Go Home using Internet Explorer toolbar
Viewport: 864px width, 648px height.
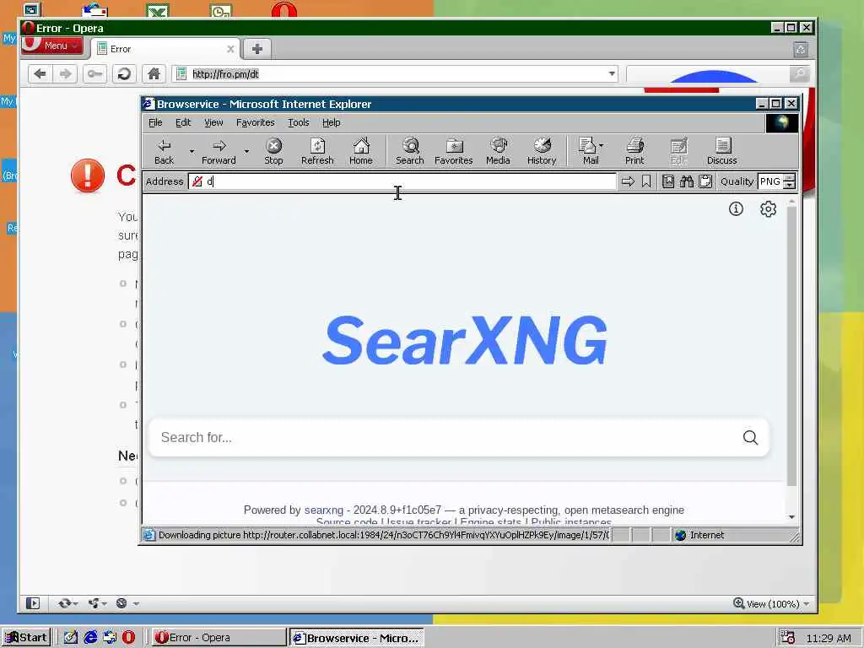pyautogui.click(x=361, y=152)
